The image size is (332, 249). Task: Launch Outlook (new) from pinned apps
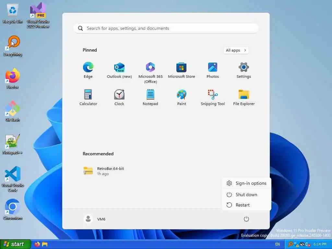(119, 70)
